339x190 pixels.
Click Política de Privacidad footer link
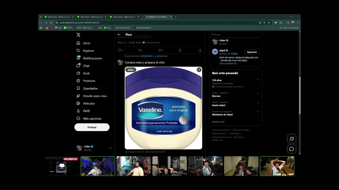240,130
